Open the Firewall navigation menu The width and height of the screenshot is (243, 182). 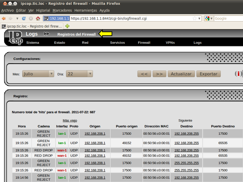[x=144, y=43]
